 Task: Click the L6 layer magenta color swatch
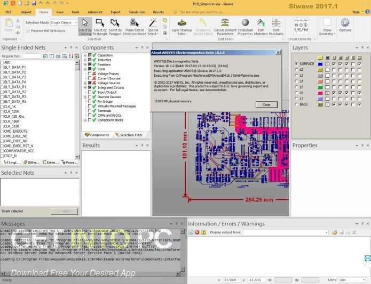tap(320, 93)
